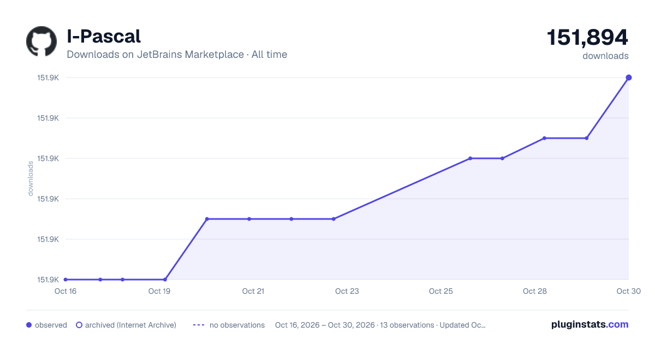Click the Oct 28 x-axis label

click(535, 291)
